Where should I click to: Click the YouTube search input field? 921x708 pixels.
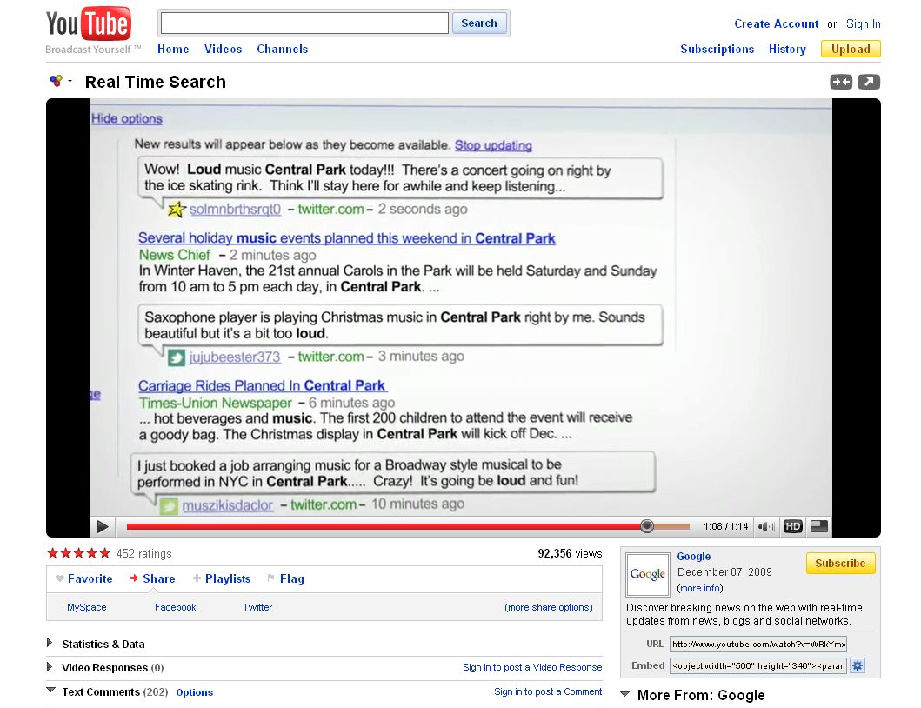[x=304, y=23]
